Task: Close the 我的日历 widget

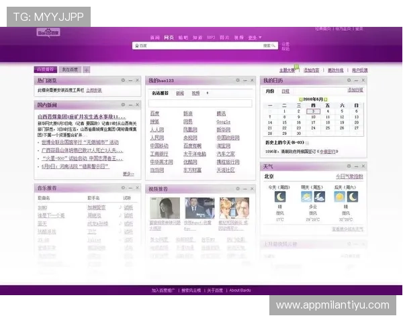Action: [363, 80]
